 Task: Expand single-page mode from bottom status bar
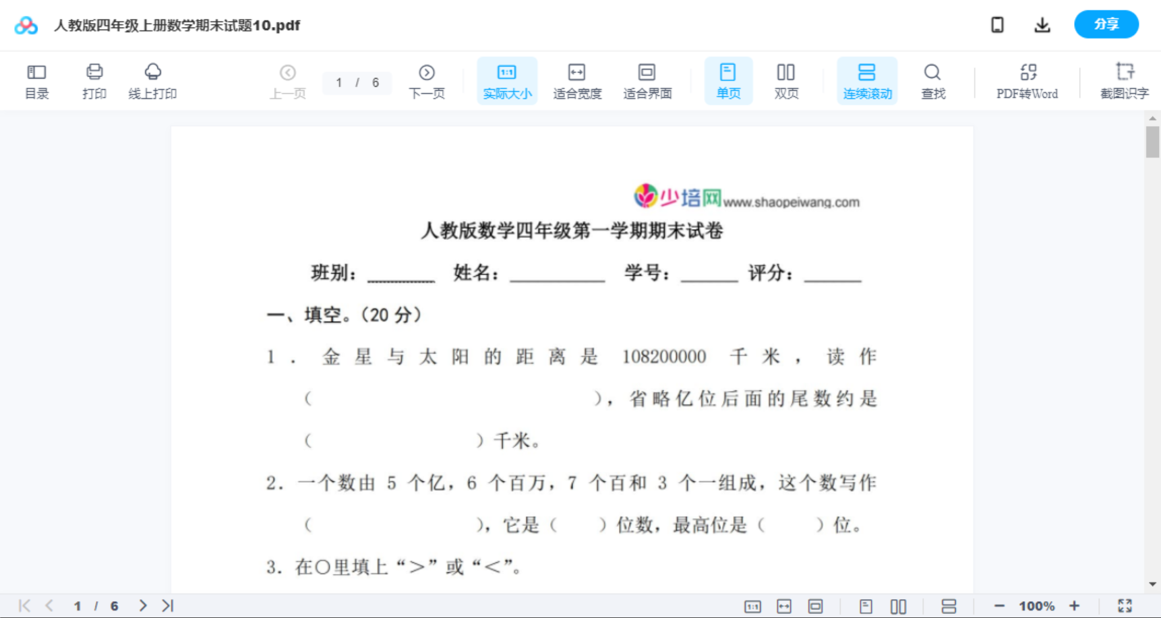865,605
